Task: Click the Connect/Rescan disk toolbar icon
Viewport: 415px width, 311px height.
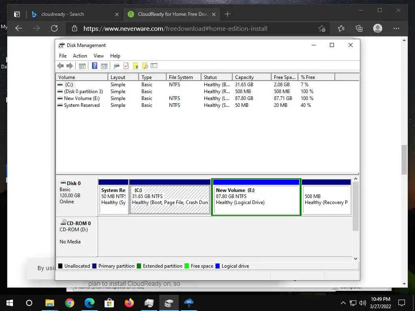Action: point(116,66)
